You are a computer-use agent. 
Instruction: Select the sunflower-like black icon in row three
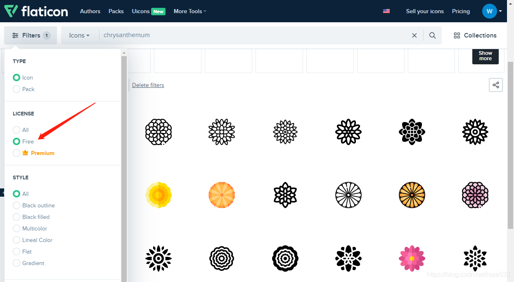[x=159, y=258]
